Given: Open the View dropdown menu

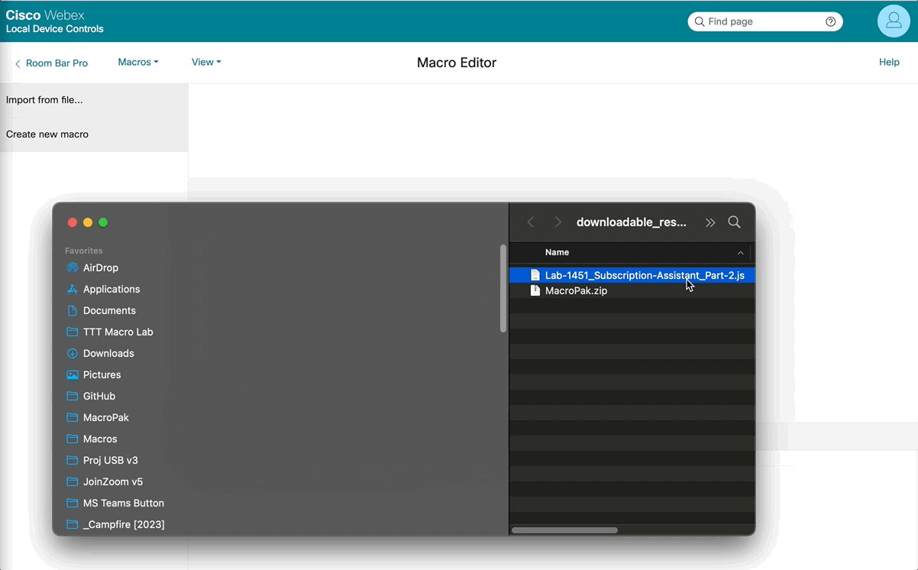Looking at the screenshot, I should coord(205,63).
